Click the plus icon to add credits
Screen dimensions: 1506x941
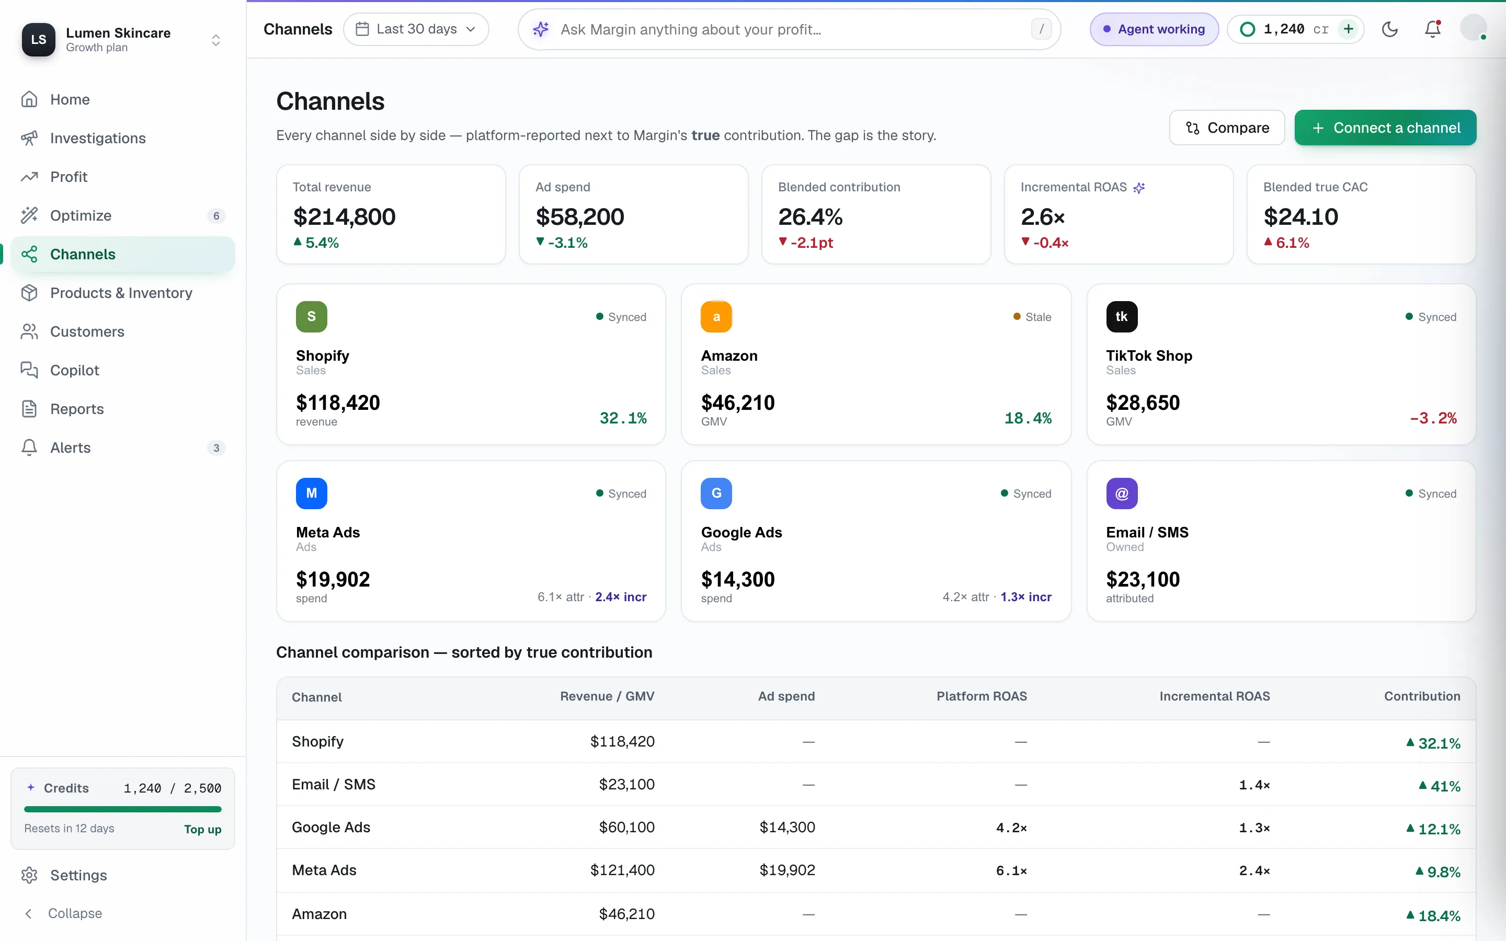[1348, 29]
